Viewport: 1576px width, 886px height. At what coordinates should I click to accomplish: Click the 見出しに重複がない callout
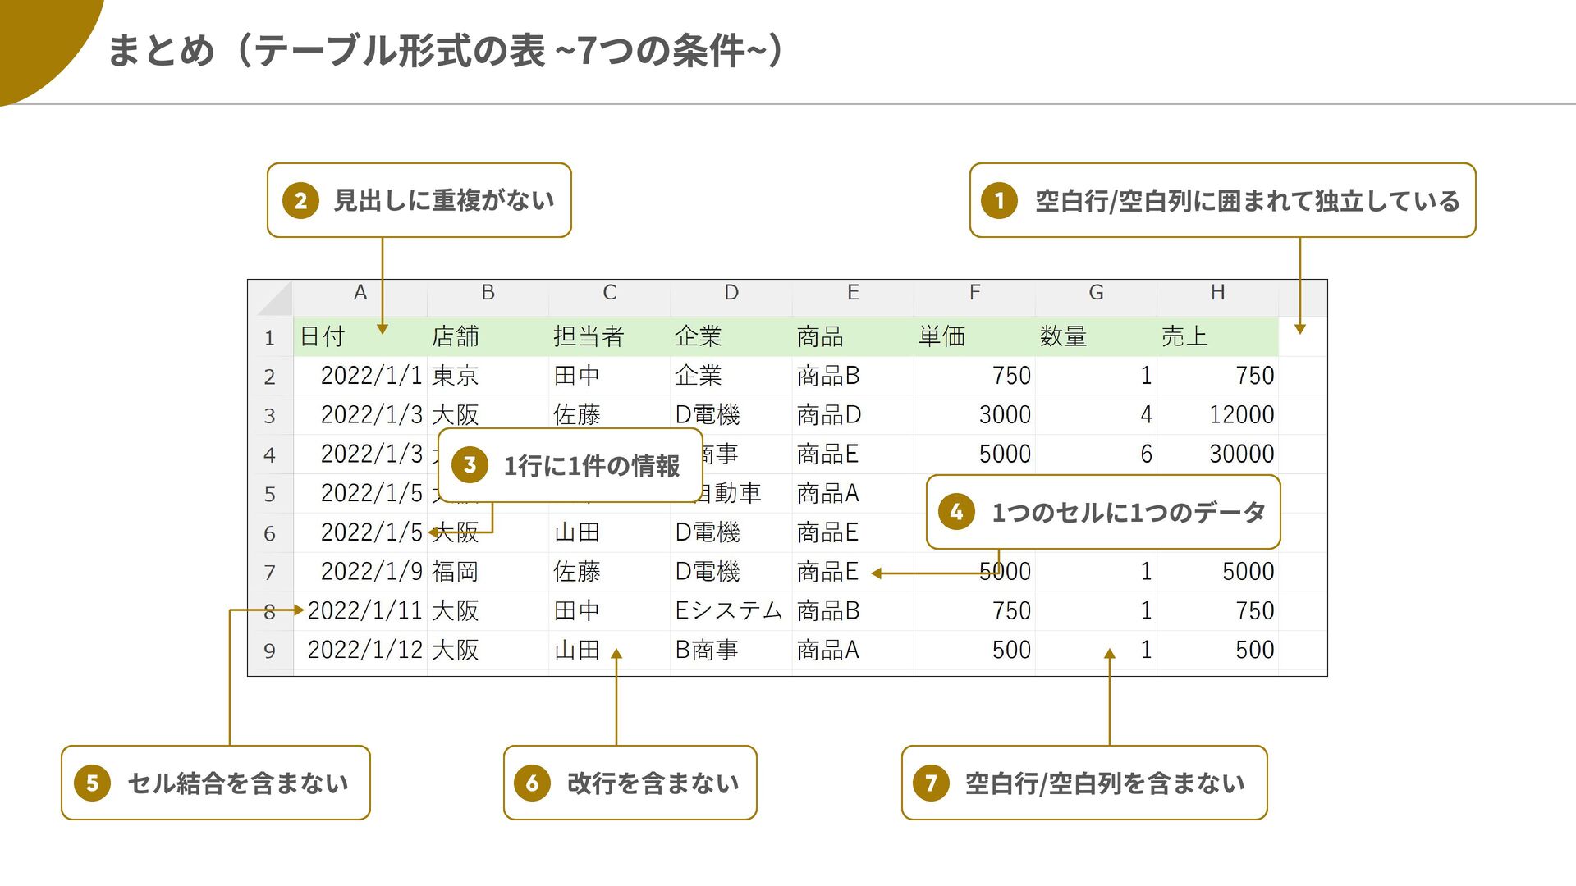419,200
